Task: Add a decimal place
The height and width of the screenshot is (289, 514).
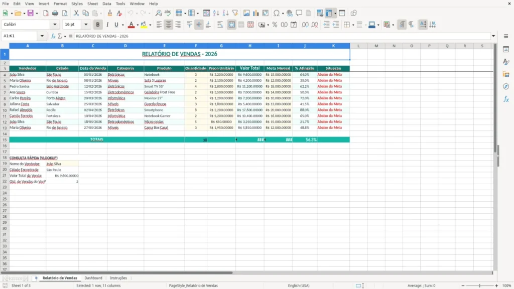Action: (x=305, y=25)
